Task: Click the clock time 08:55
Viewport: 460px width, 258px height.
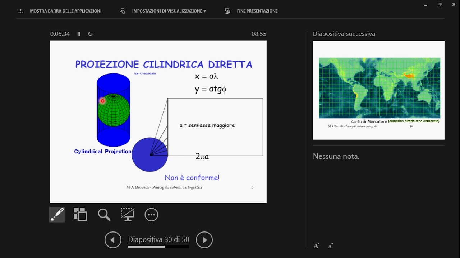Action: click(x=259, y=34)
